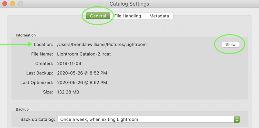
Task: Click the Location field label
Action: pyautogui.click(x=43, y=45)
